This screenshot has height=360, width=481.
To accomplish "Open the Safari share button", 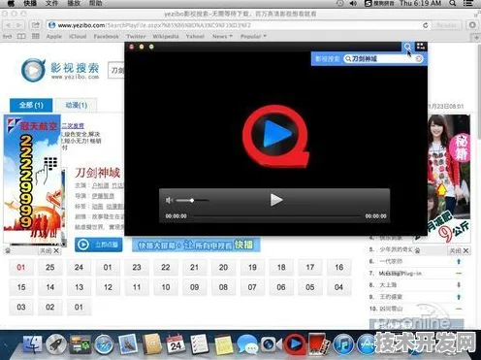I will coord(35,25).
